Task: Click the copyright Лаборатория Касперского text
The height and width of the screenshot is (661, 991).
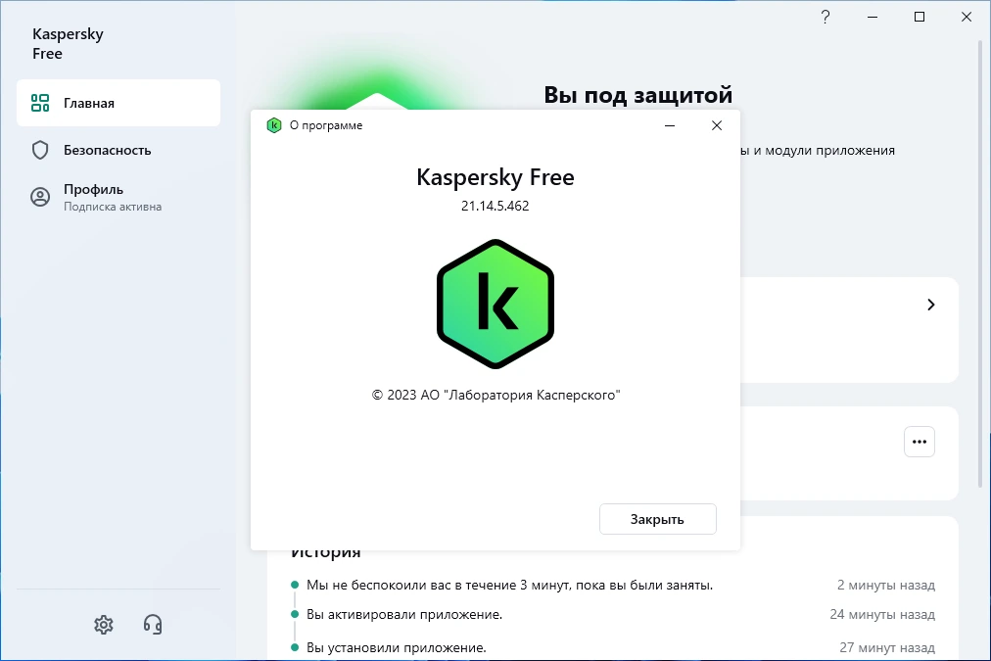Action: [x=495, y=395]
